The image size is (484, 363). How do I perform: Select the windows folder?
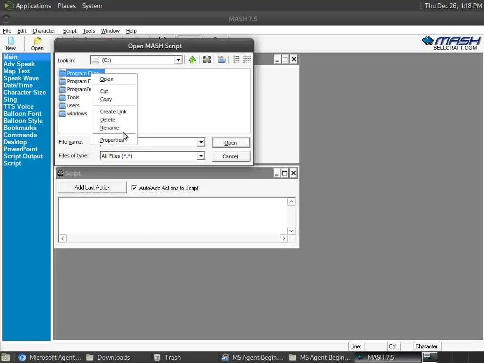point(73,113)
